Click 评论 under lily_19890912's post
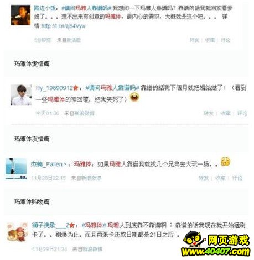The width and height of the screenshot is (254, 260). click(242, 113)
